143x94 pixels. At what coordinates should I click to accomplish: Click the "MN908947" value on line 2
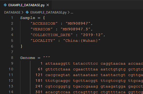coord(78,24)
